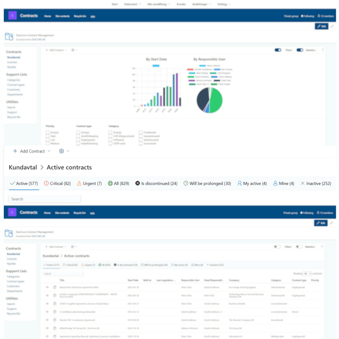Screen dimensions: 339x339
Task: Open the large settings gear icon
Action: (61, 151)
